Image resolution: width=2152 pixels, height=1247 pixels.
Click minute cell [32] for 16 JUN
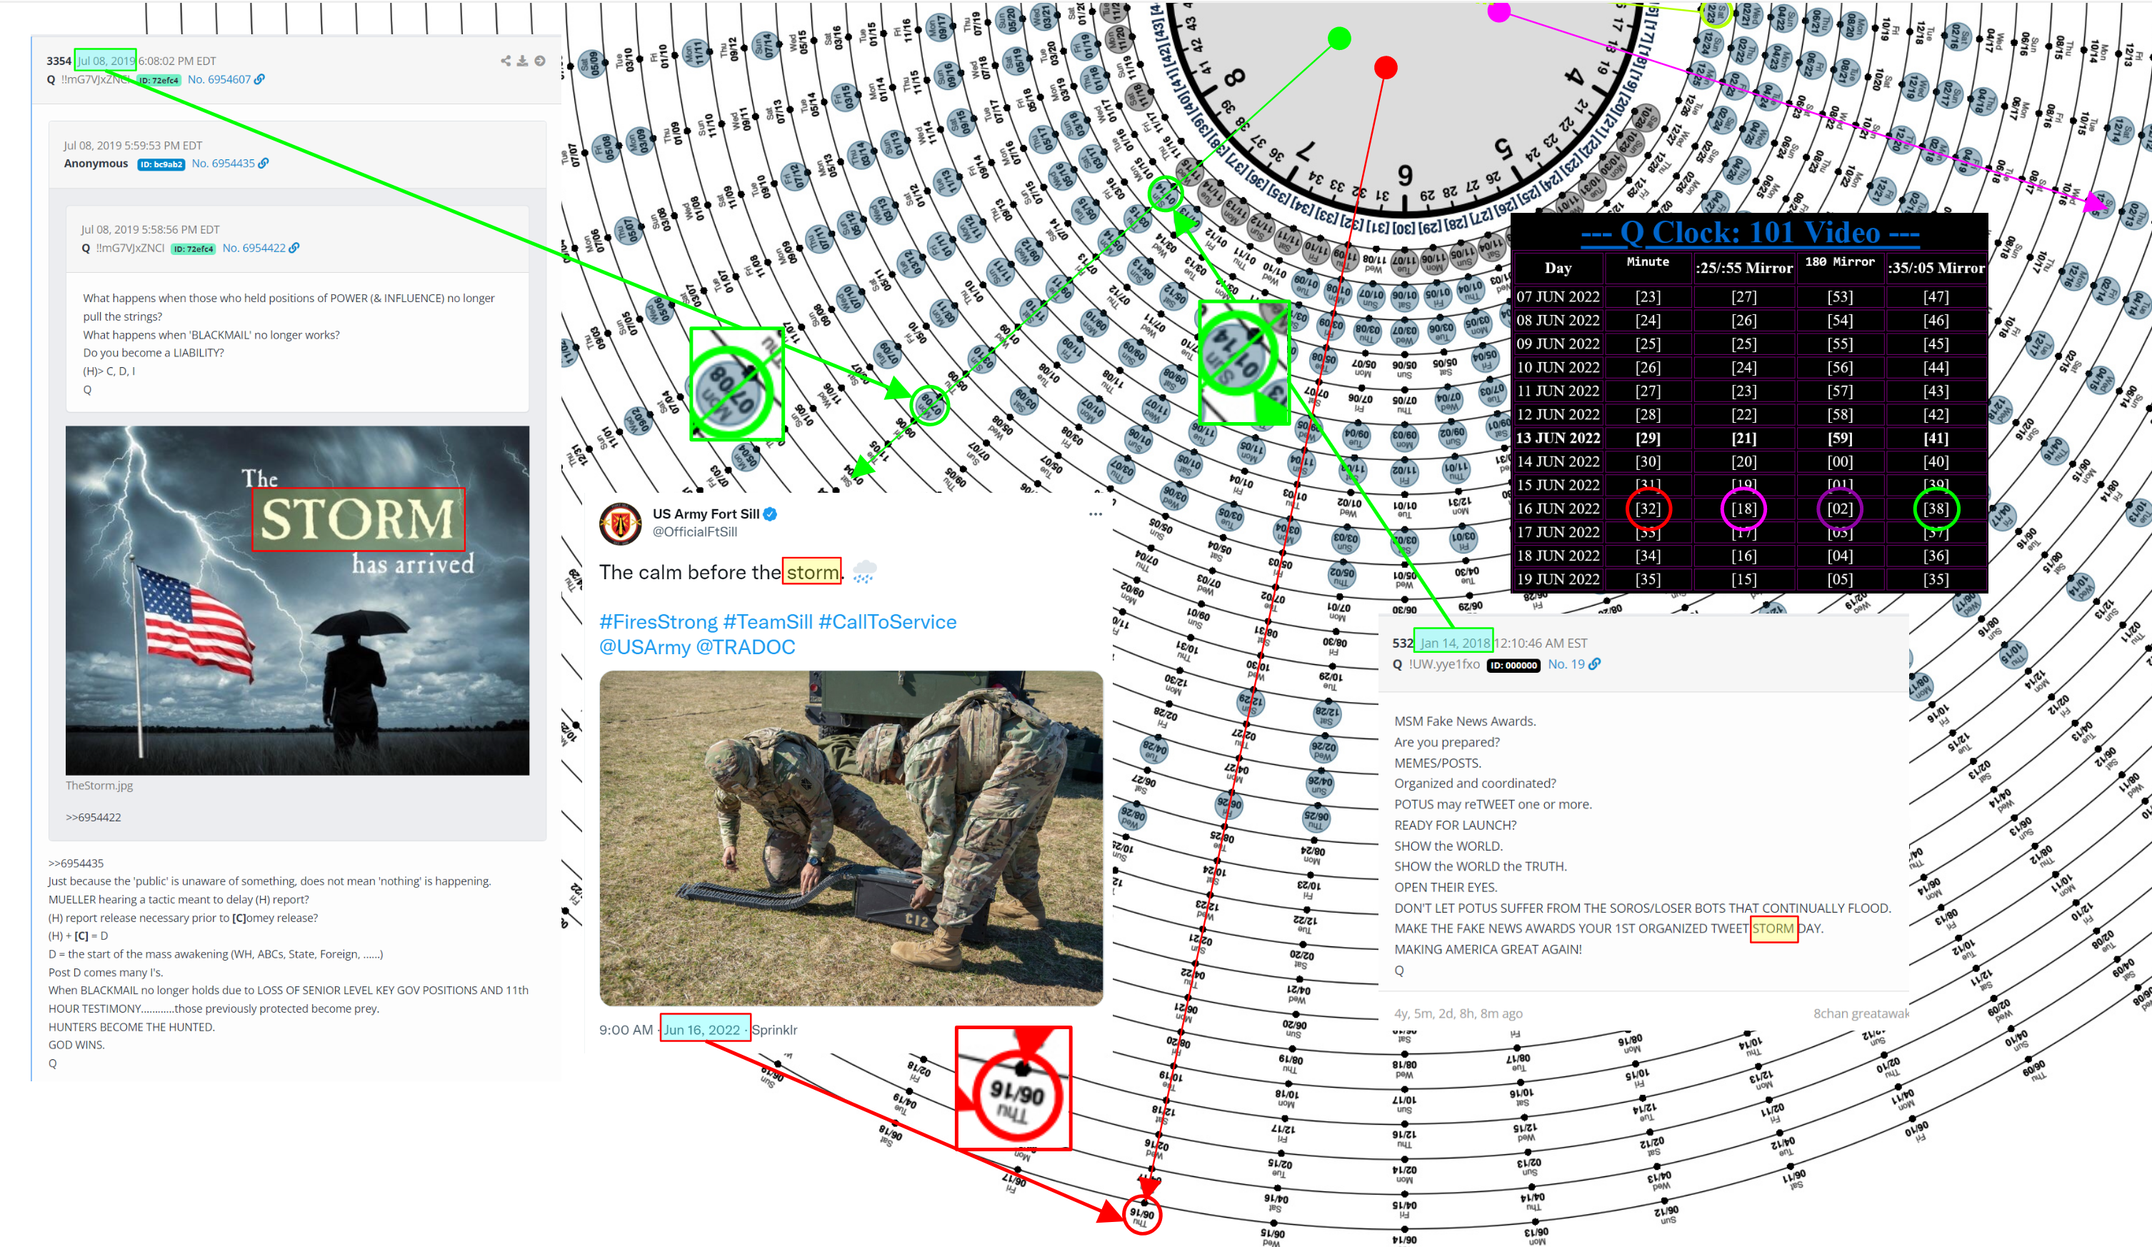click(x=1647, y=509)
